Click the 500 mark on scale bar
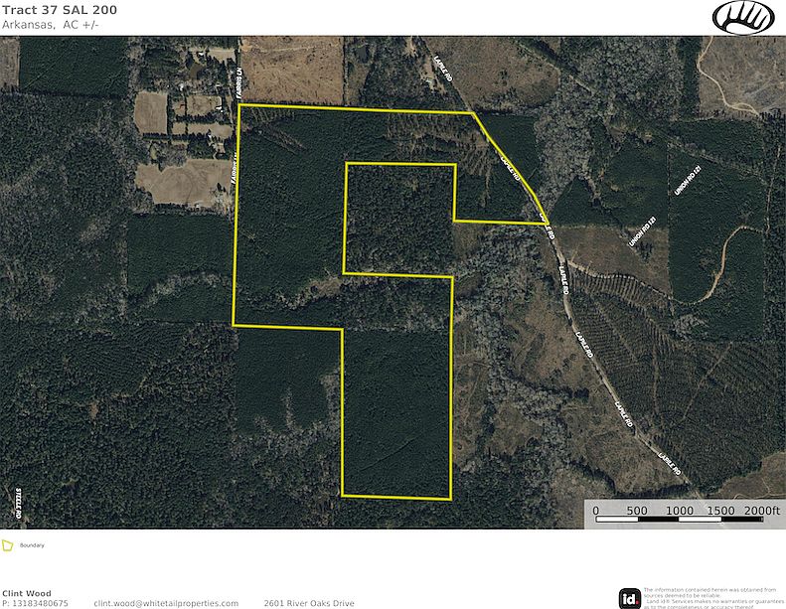The width and height of the screenshot is (786, 609). coord(637,511)
